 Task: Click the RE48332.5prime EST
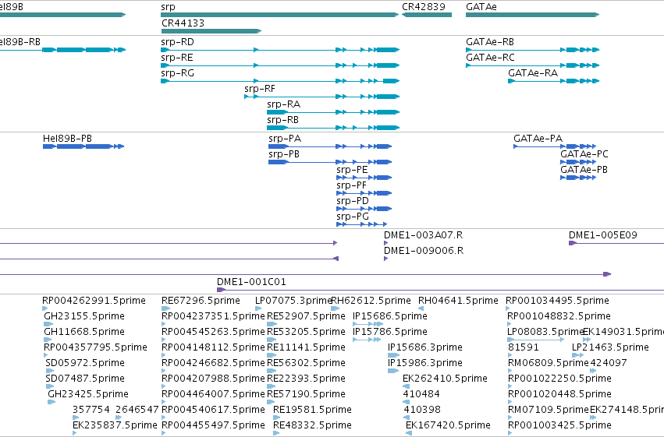tap(276, 433)
